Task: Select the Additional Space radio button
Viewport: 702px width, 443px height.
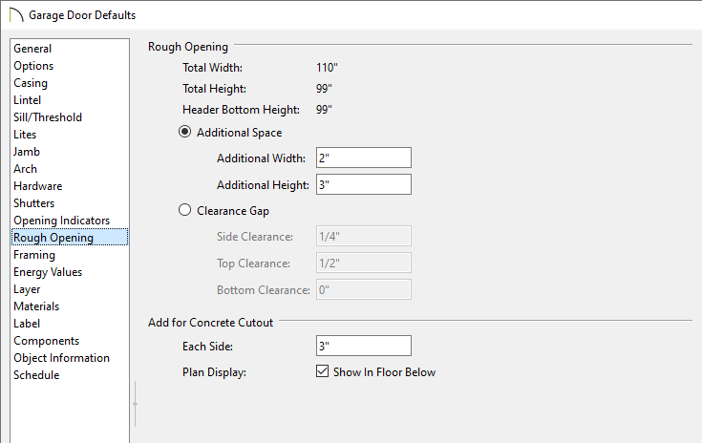Action: coord(185,132)
